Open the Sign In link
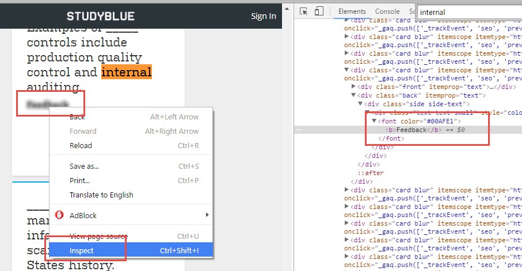Image resolution: width=522 pixels, height=271 pixels. tap(264, 16)
